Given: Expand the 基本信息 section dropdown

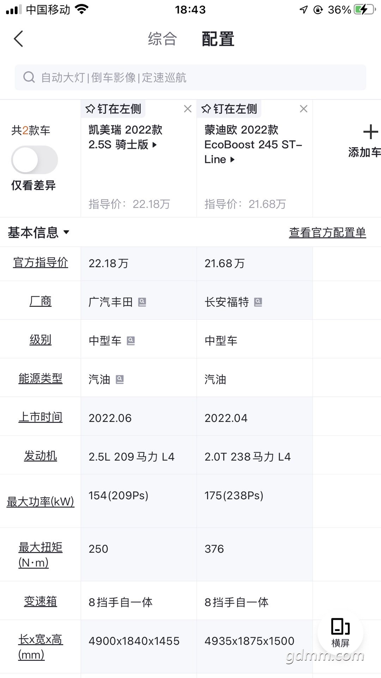Looking at the screenshot, I should click(x=38, y=232).
